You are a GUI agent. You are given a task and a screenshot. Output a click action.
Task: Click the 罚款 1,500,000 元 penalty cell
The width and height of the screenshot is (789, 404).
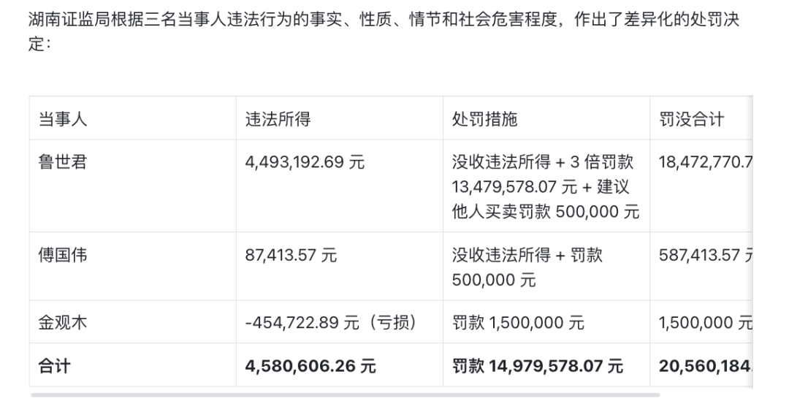518,322
